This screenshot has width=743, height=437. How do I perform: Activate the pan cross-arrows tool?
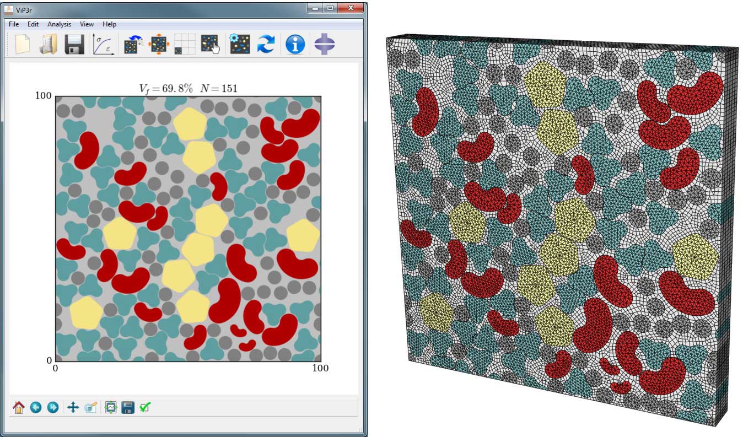click(x=73, y=408)
